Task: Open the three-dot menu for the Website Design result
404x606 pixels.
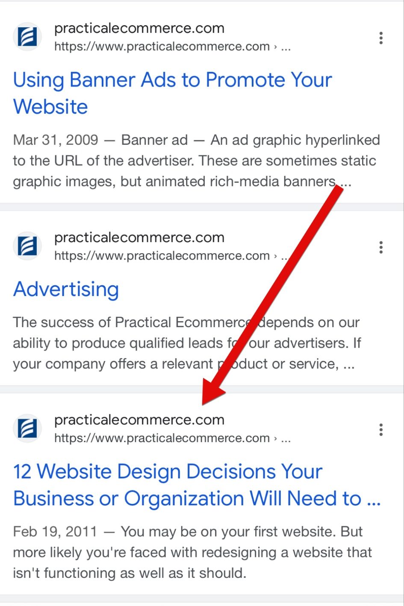Action: tap(380, 430)
